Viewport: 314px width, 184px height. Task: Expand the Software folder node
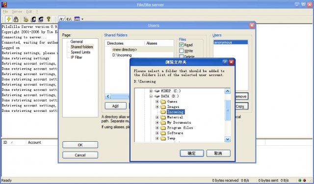coord(157,133)
